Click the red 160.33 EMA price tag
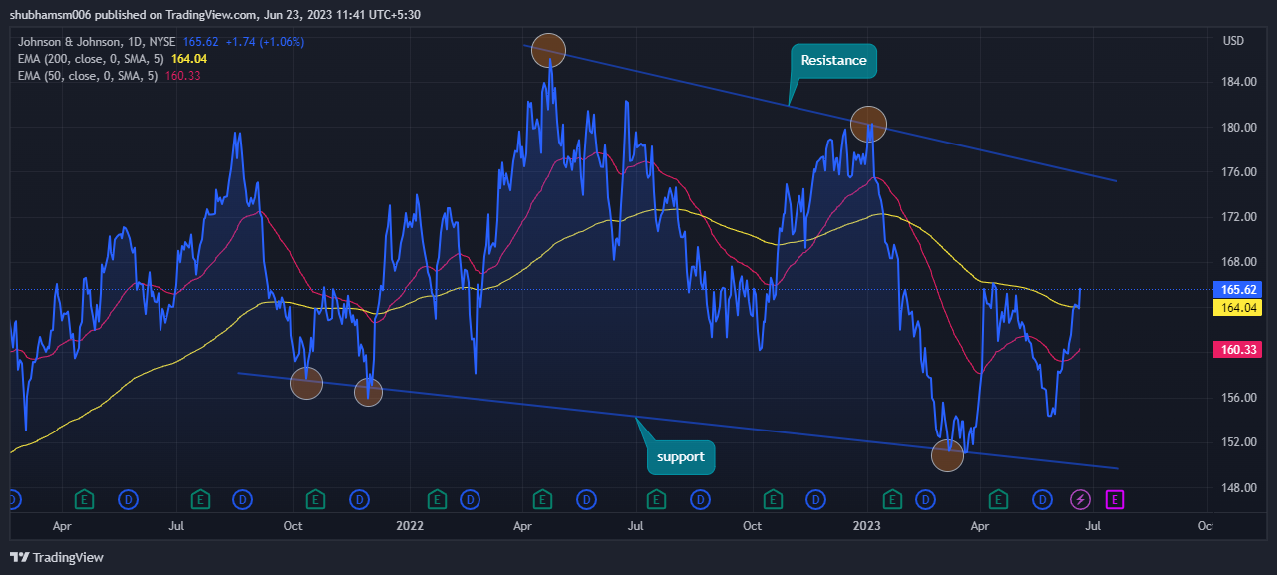This screenshot has width=1277, height=575. coord(1237,350)
